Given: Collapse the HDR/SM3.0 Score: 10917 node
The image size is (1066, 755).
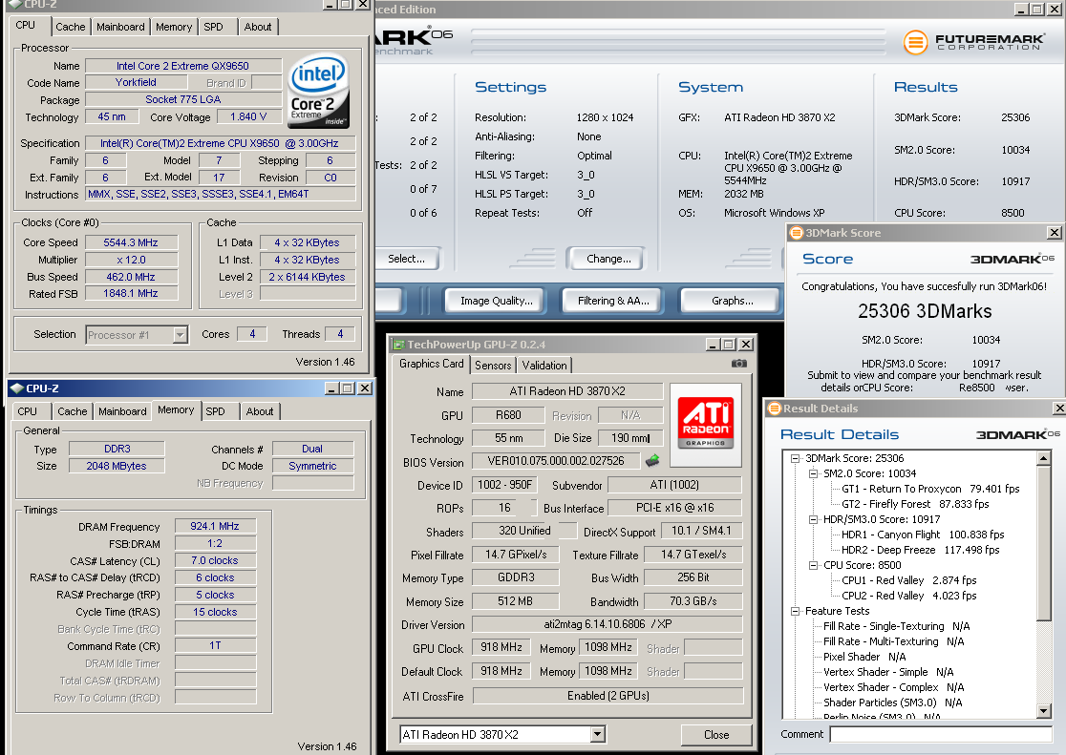Looking at the screenshot, I should pos(813,519).
